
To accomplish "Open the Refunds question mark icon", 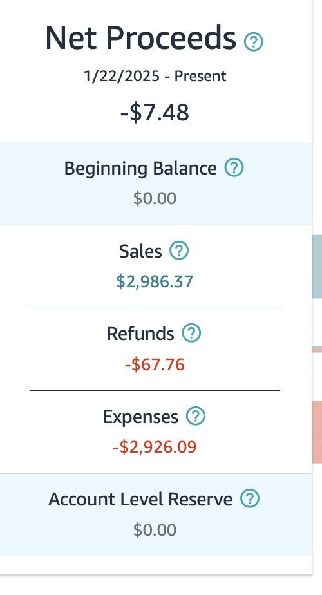I will pos(191,333).
